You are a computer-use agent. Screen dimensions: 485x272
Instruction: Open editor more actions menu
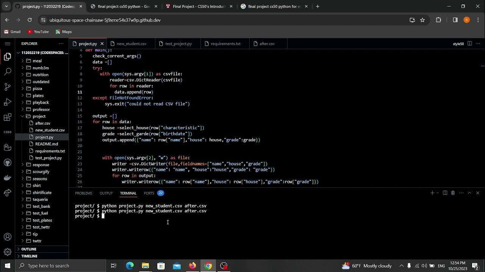coord(478,43)
